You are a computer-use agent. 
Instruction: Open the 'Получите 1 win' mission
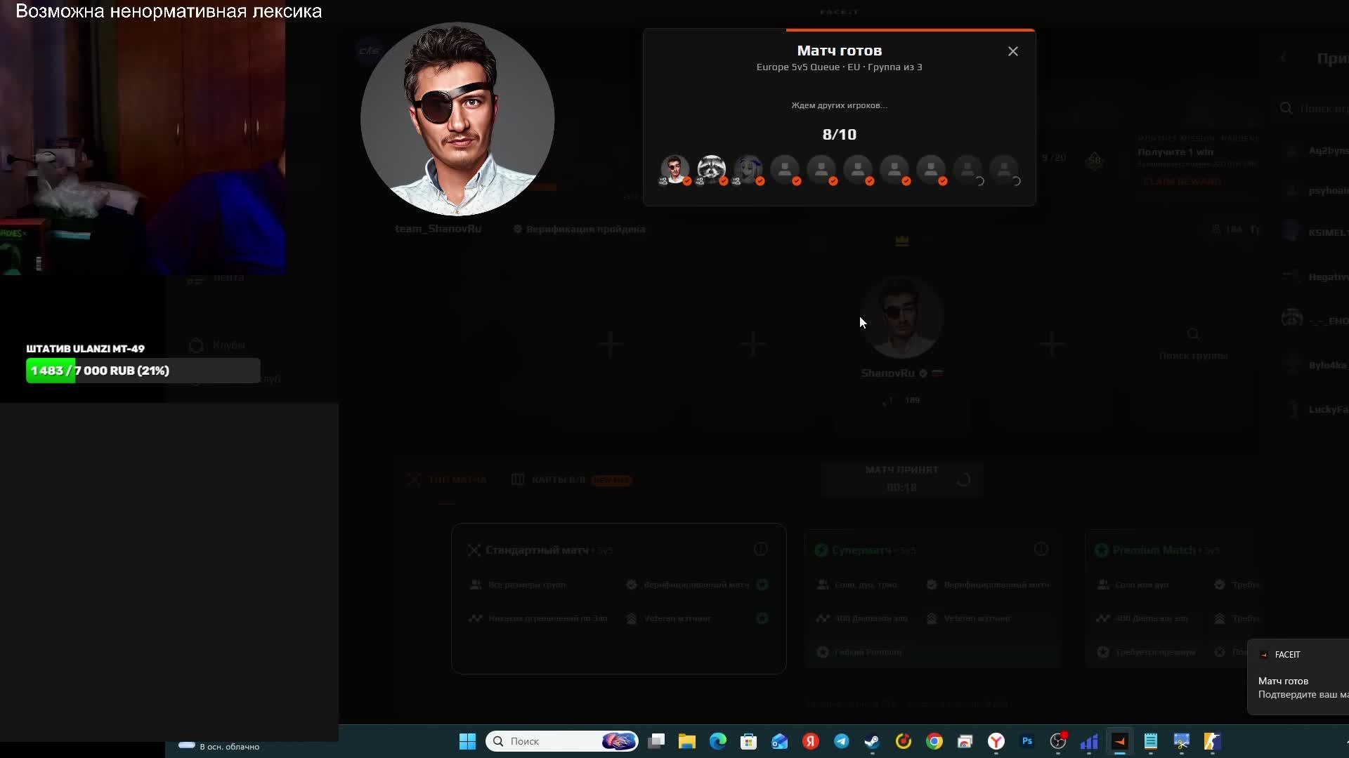click(1175, 152)
